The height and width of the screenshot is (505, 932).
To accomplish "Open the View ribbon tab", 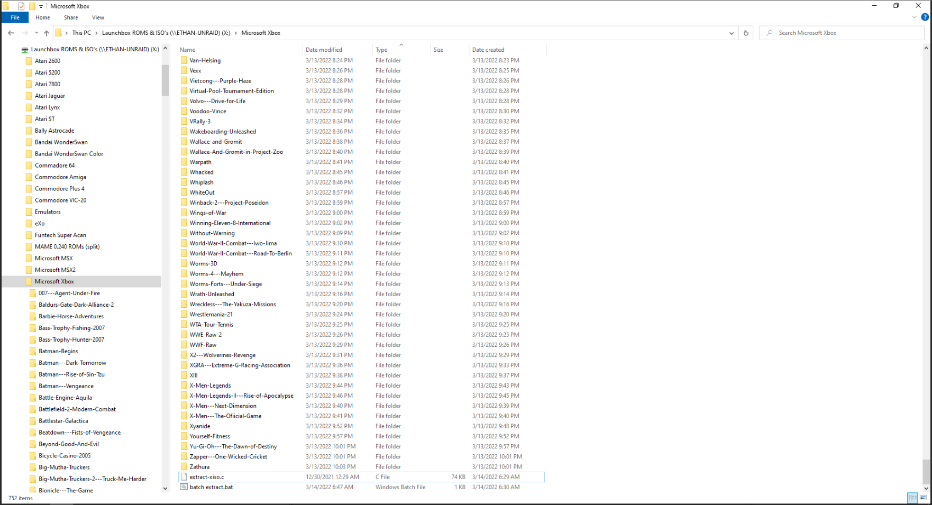I will click(x=98, y=17).
